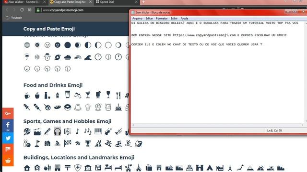Open the speed dial grid button
Image resolution: width=307 pixels, height=172 pixels.
(x=29, y=10)
